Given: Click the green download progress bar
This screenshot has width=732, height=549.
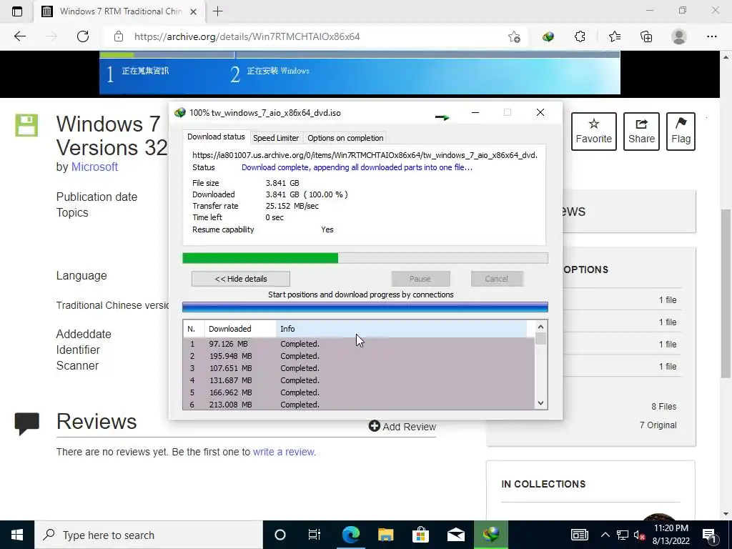Looking at the screenshot, I should pos(365,258).
